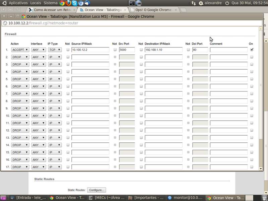Screen dimensions: 268x201
Task: Launch Google Chrome from the top panel
Action: (62, 3)
